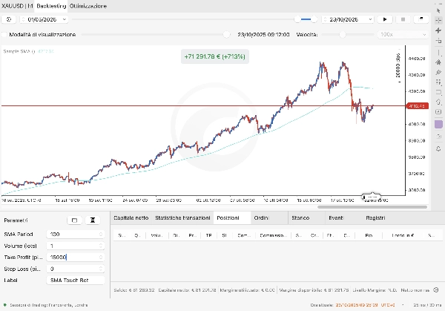The height and width of the screenshot is (311, 445).
Task: Open the Storico tab
Action: click(300, 219)
